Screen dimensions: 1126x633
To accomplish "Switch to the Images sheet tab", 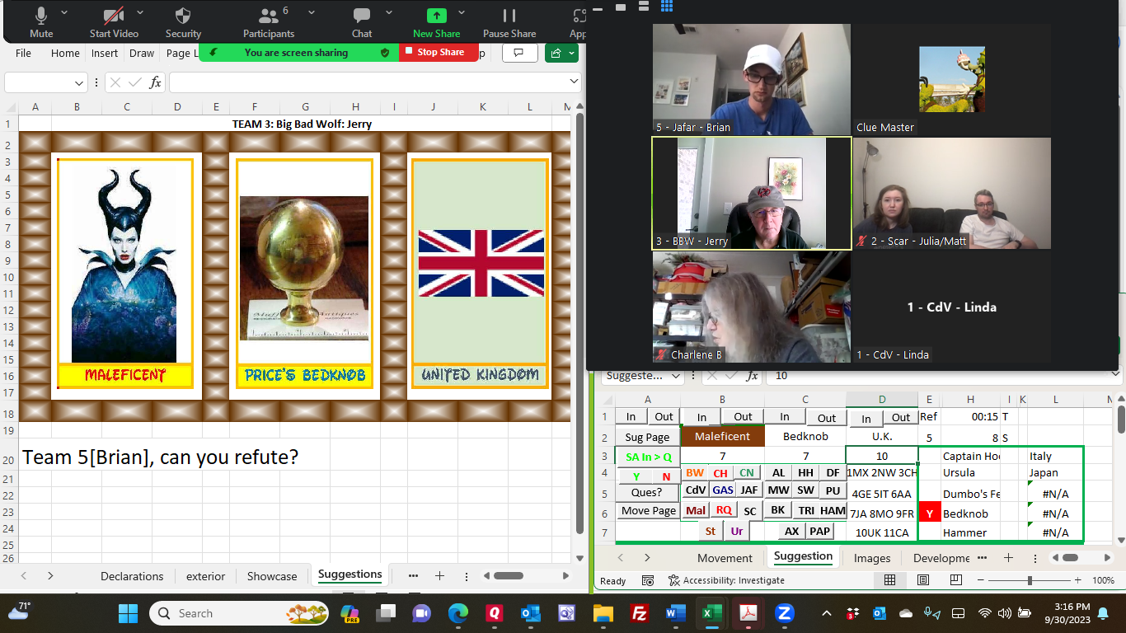I will pyautogui.click(x=872, y=558).
